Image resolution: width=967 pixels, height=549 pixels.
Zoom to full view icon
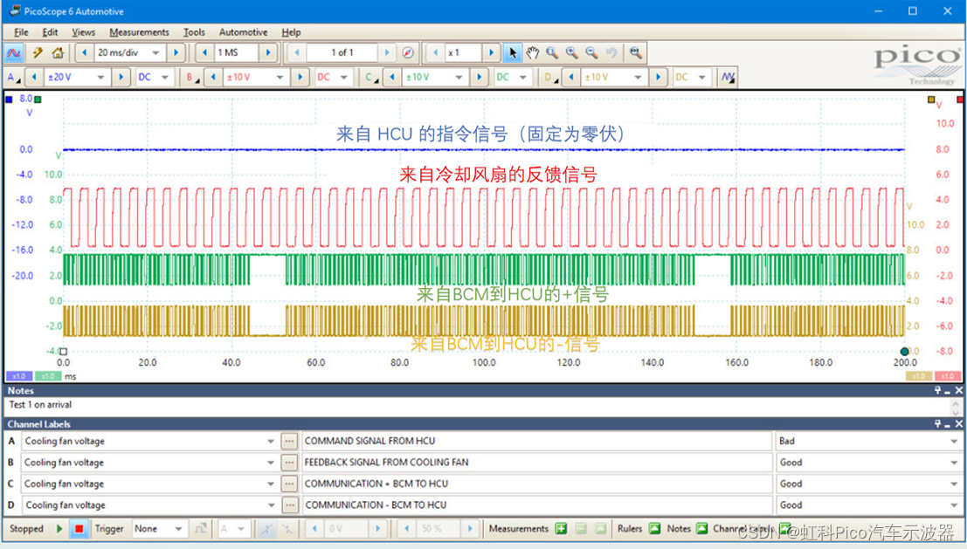coord(635,53)
